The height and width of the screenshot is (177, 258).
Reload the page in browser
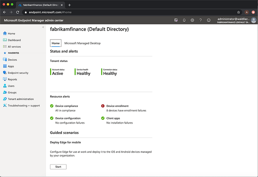18,12
